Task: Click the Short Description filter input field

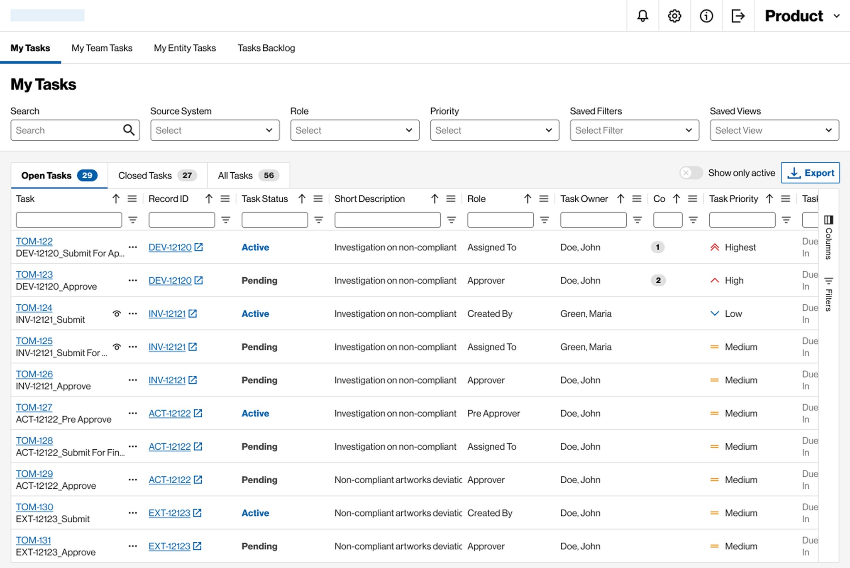Action: point(387,220)
